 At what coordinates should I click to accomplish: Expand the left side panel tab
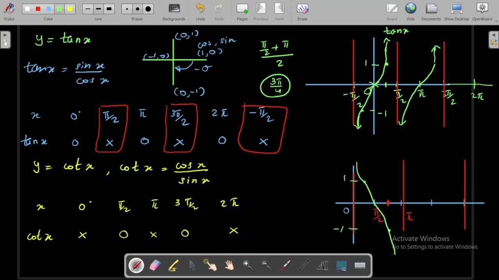point(5,40)
